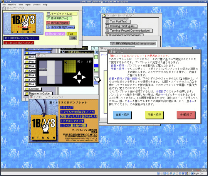Click the yellow maze grid map

click(x=70, y=66)
